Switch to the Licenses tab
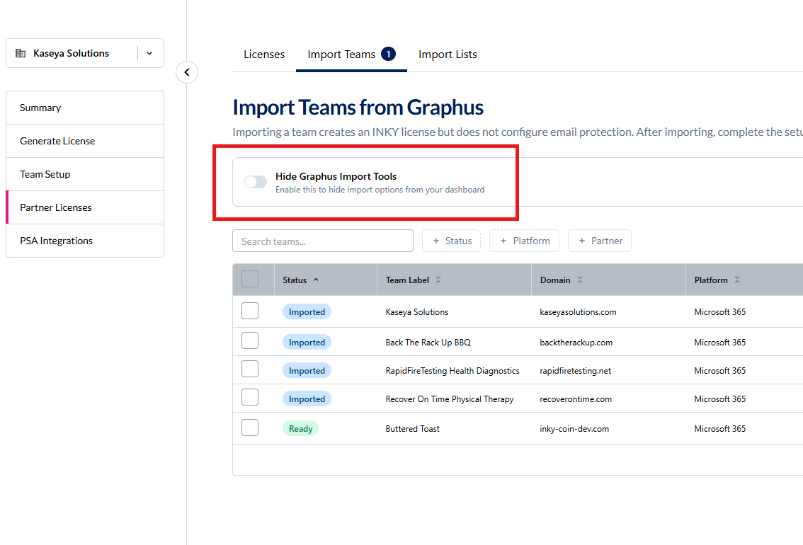803x545 pixels. (264, 54)
